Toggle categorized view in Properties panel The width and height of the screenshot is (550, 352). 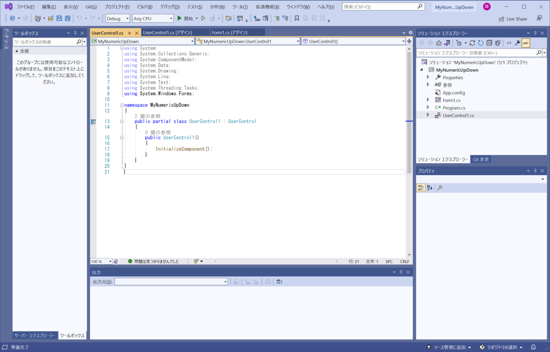(x=421, y=188)
